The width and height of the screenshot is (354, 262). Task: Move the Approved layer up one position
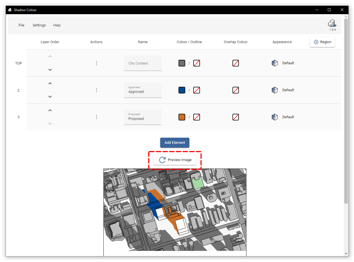coord(50,83)
